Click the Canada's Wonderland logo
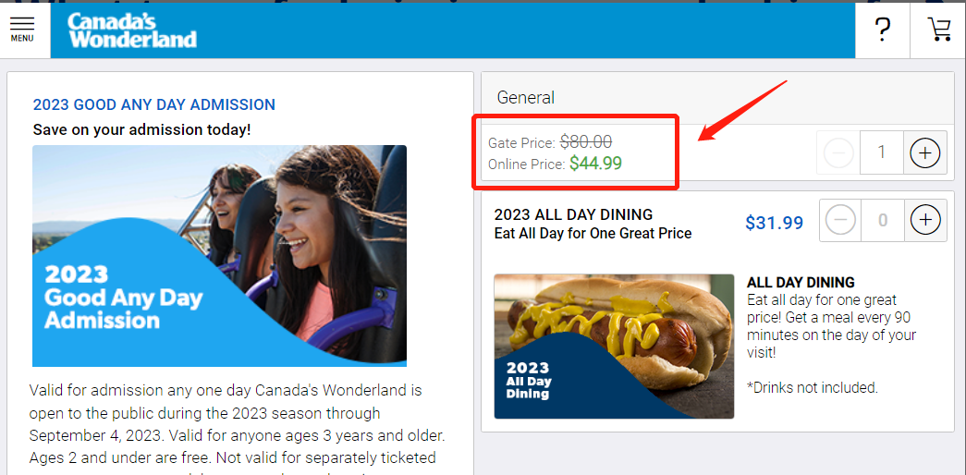The width and height of the screenshot is (966, 475). point(132,30)
